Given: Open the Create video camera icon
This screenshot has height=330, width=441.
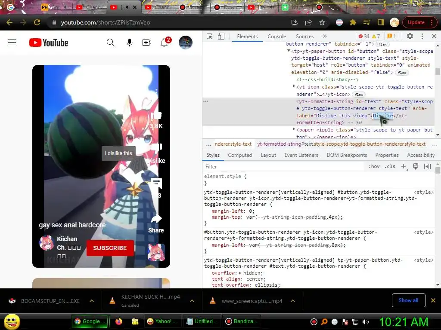Looking at the screenshot, I should click(x=146, y=43).
